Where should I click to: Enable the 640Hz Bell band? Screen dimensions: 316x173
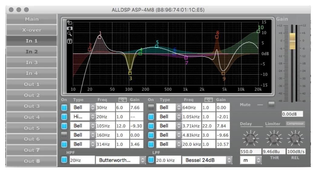pyautogui.click(x=151, y=107)
